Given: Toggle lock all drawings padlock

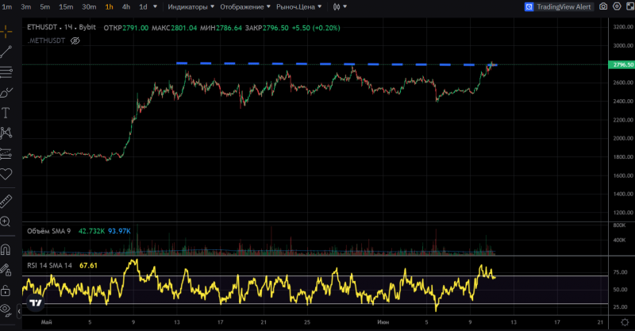Looking at the screenshot, I should coord(6,290).
